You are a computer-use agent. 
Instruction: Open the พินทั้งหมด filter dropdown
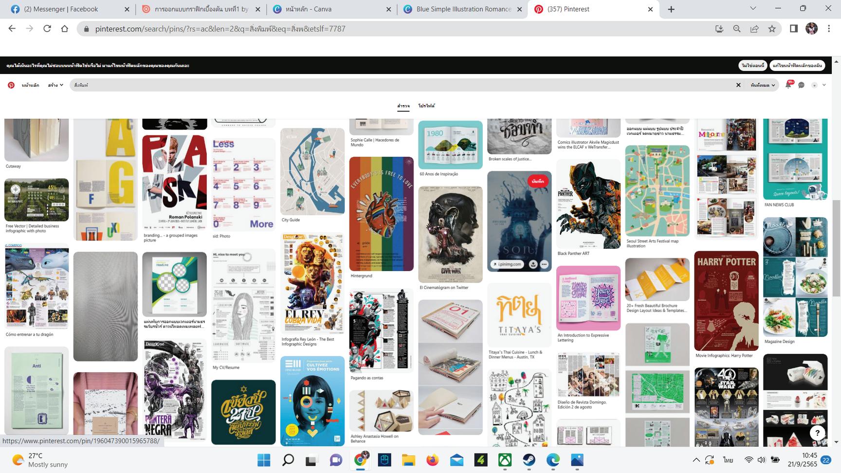(x=763, y=85)
